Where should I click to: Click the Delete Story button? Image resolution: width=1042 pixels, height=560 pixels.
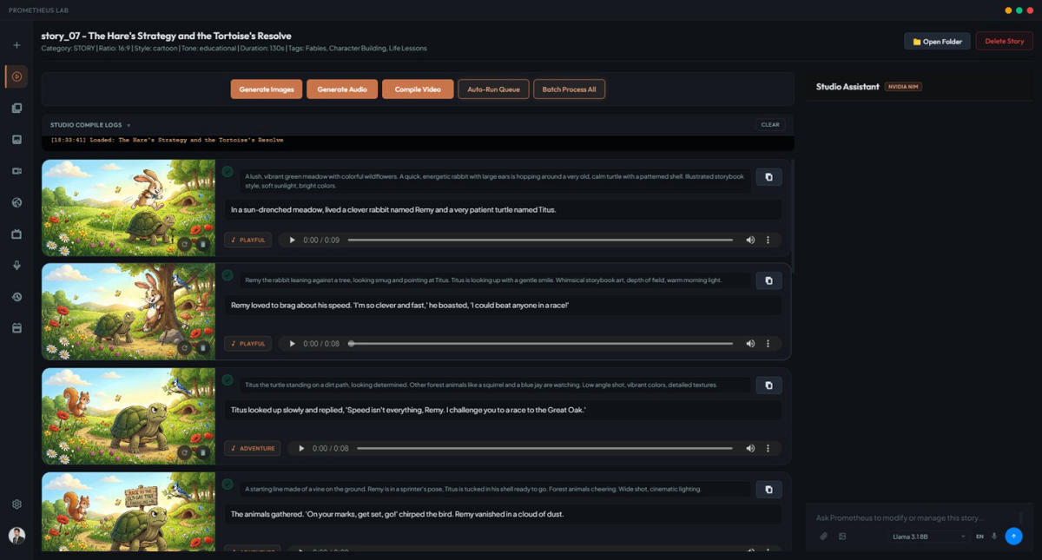[1004, 41]
